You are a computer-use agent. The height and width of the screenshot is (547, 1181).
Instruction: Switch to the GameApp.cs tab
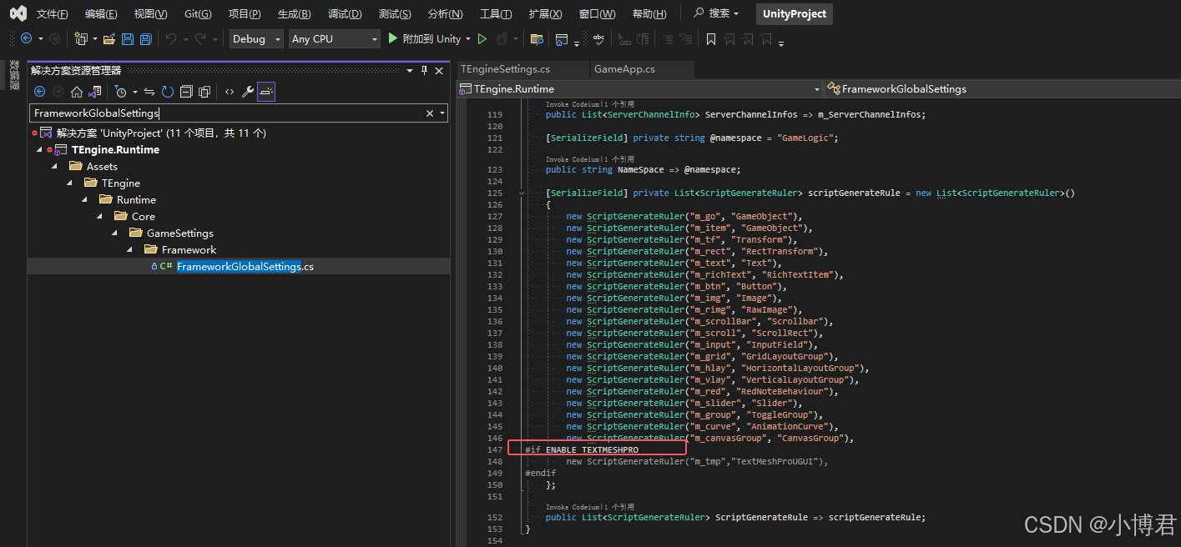click(x=642, y=69)
